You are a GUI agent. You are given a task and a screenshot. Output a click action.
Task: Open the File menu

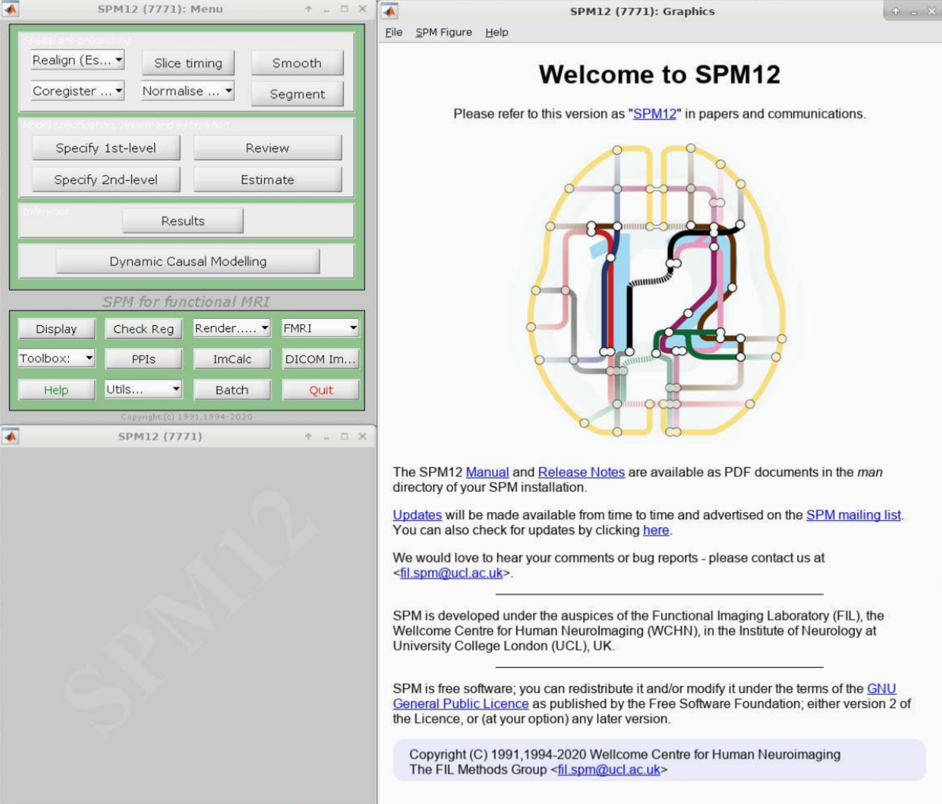[x=394, y=32]
